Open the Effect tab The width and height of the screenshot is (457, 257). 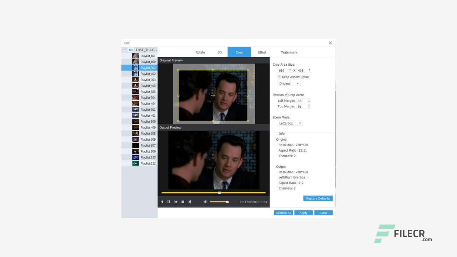pyautogui.click(x=262, y=52)
